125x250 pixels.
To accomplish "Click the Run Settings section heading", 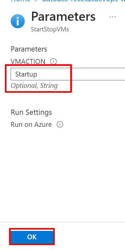I will [x=31, y=112].
